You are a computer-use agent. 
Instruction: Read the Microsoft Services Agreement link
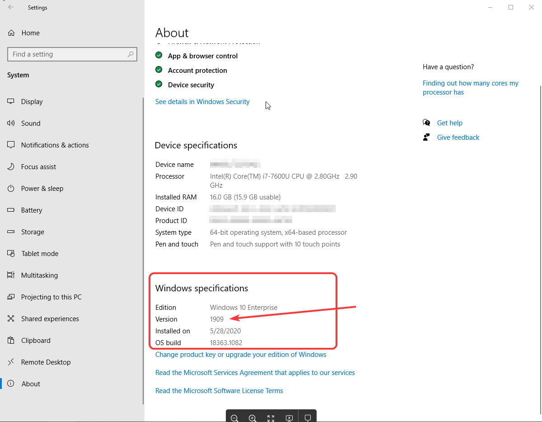pyautogui.click(x=255, y=373)
